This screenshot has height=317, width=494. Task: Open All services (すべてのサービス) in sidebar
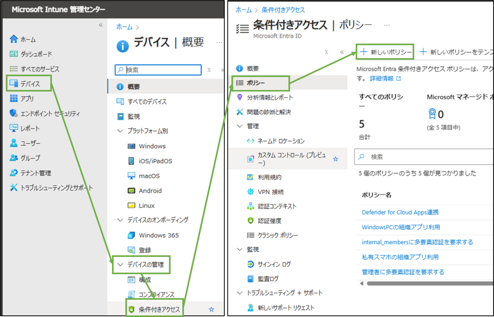tap(35, 69)
